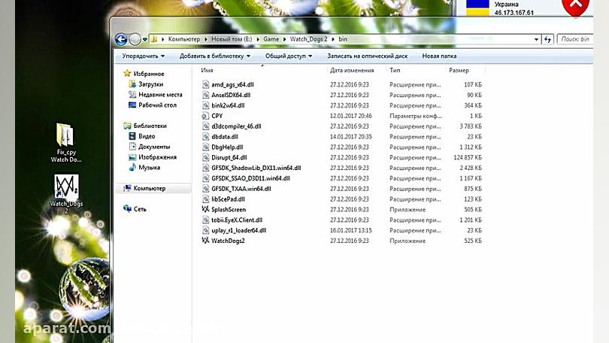
Task: Click into the 'Поиск: bin' search field
Action: pos(575,39)
